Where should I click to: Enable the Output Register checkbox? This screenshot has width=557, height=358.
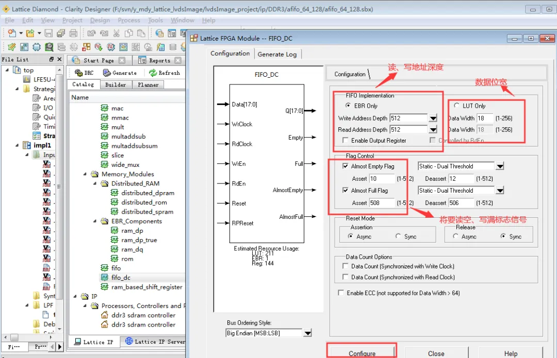tap(345, 141)
